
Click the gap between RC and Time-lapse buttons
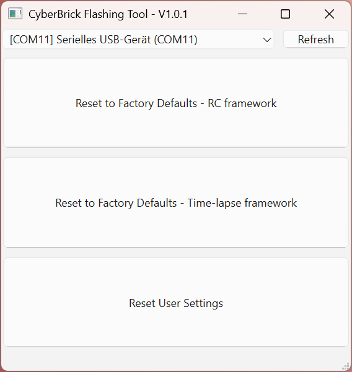(176, 152)
